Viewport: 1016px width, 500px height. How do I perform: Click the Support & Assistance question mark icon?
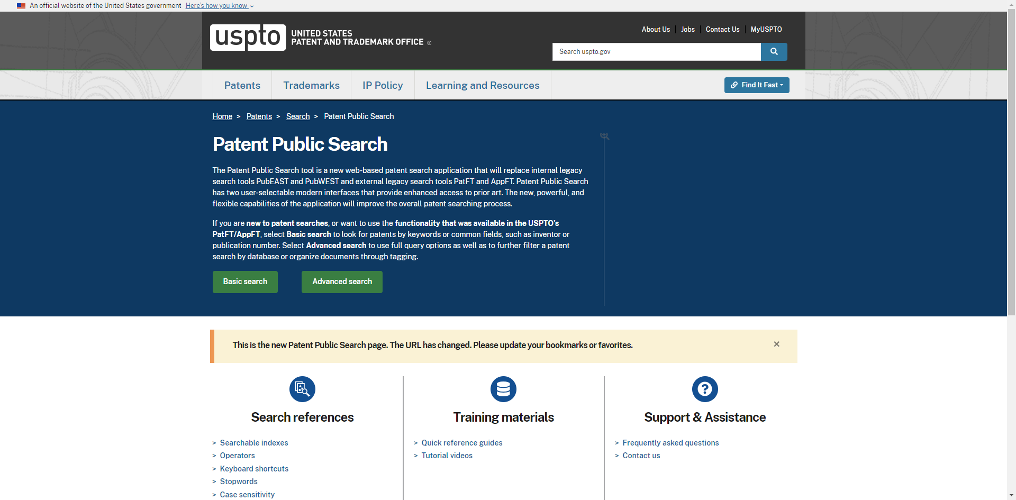(704, 389)
